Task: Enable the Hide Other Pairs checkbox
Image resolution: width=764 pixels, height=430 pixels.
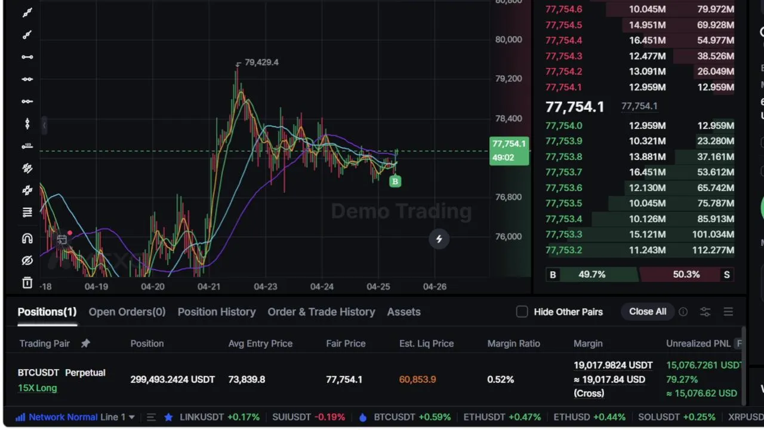Action: tap(522, 312)
